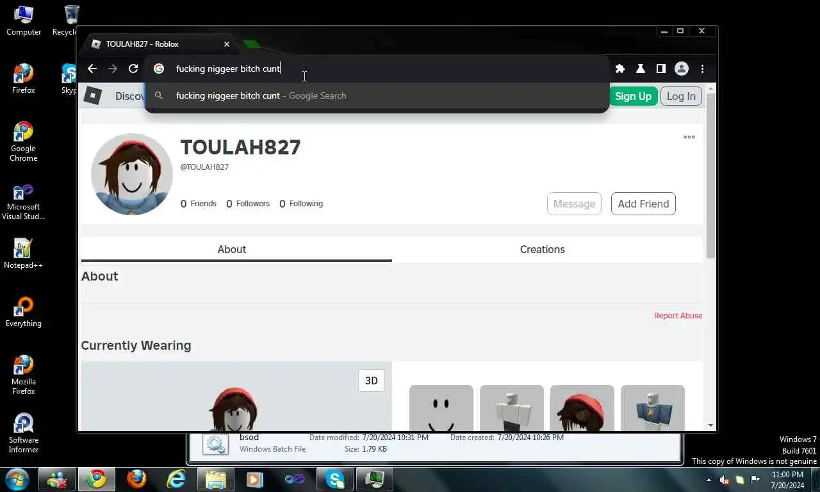Open the Chrome Labs flask icon
This screenshot has height=492, width=820.
pyautogui.click(x=640, y=69)
